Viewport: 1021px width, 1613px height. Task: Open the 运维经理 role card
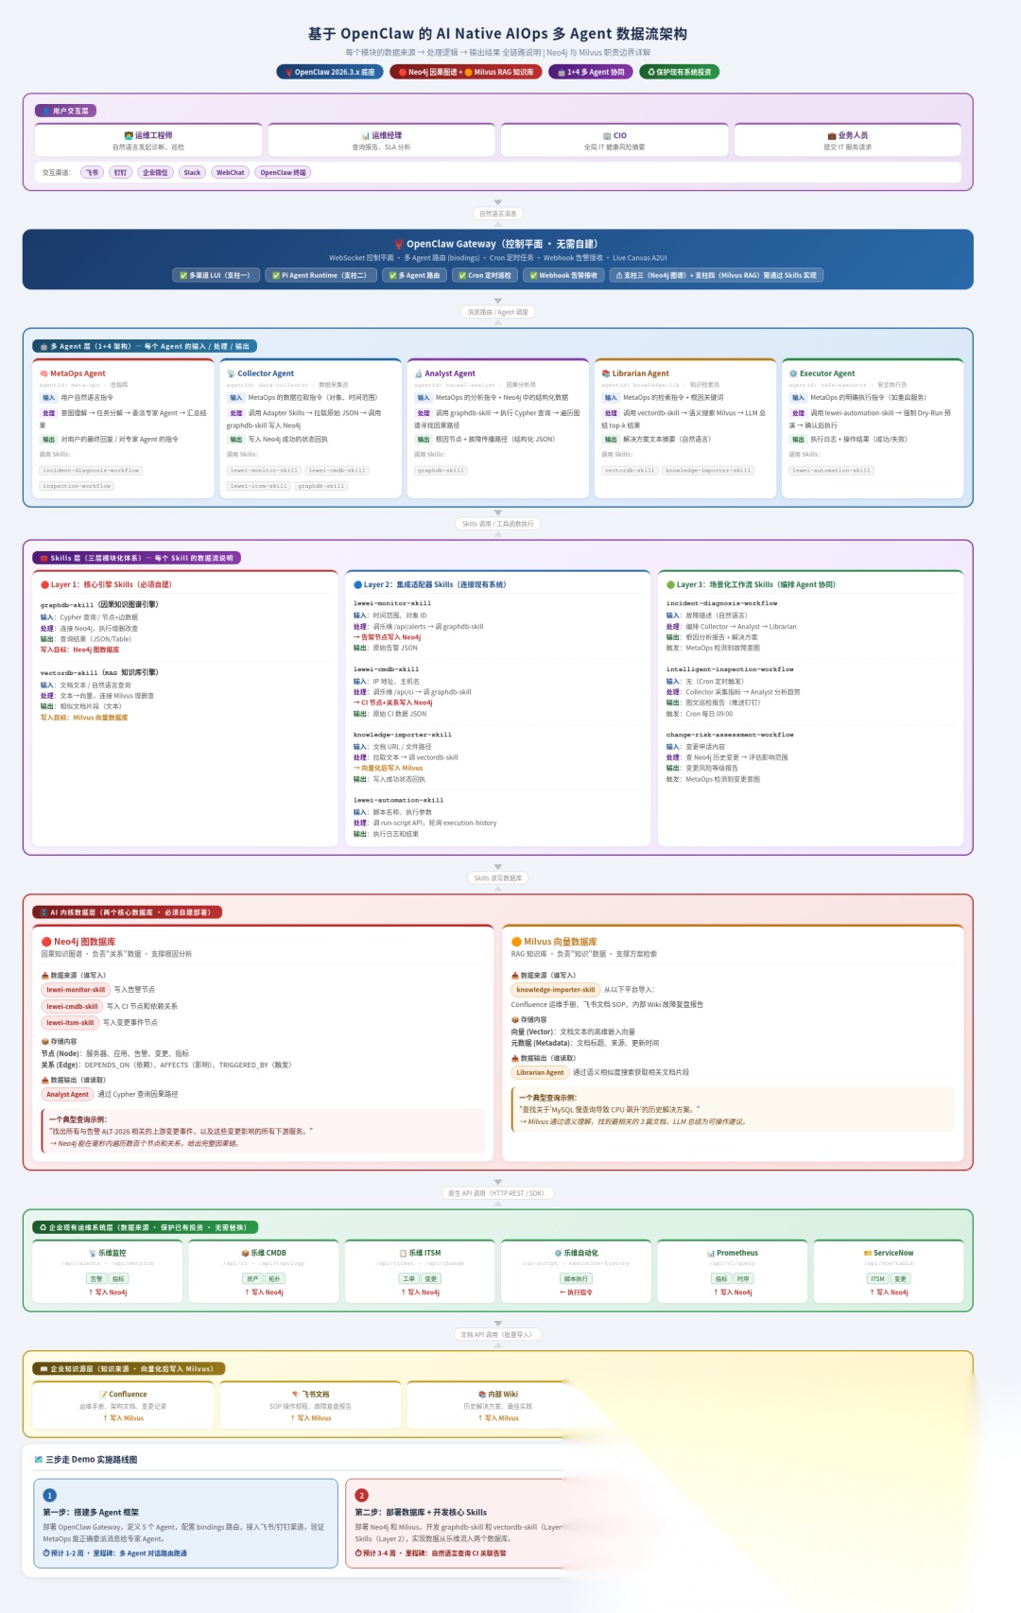(x=381, y=141)
